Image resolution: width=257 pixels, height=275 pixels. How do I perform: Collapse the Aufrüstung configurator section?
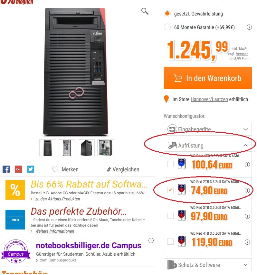pos(208,145)
